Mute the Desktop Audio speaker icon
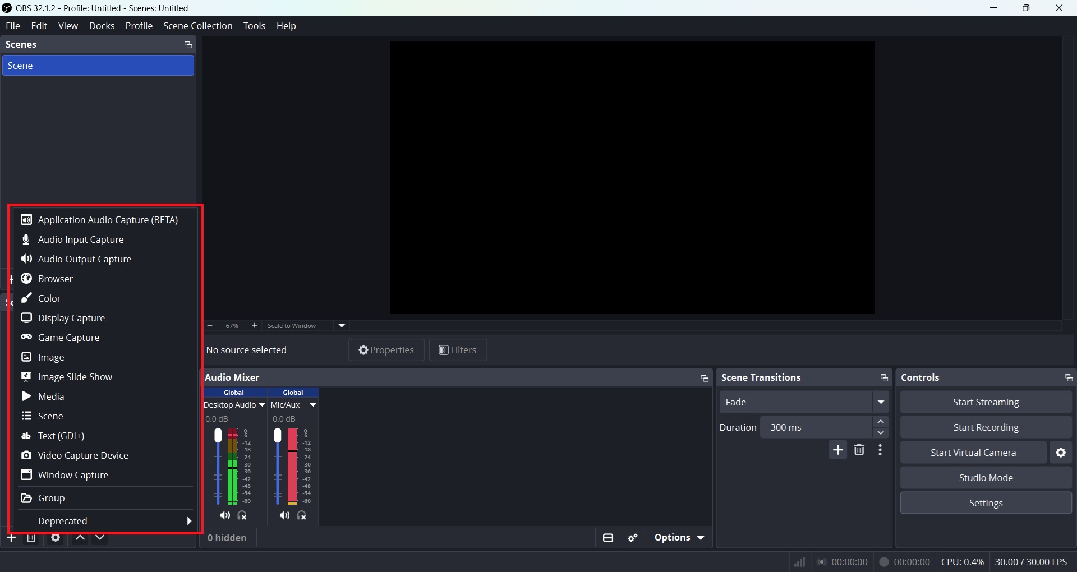1077x572 pixels. 225,515
